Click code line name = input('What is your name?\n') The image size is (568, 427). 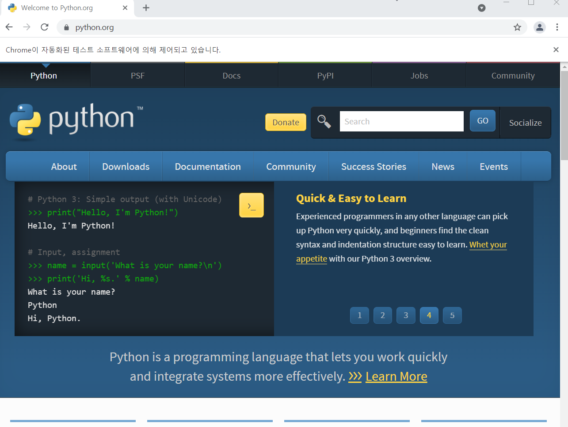point(125,266)
